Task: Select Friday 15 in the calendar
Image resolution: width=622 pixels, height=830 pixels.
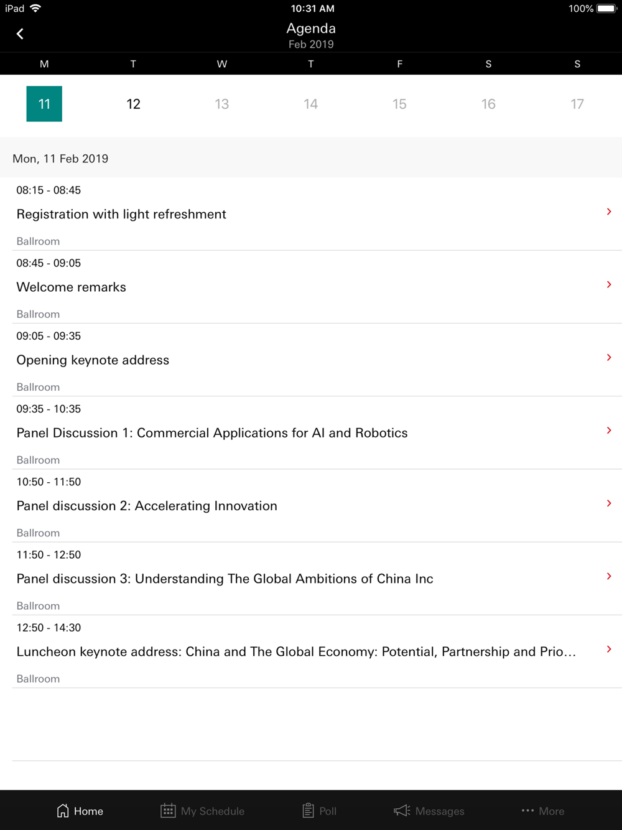Action: pyautogui.click(x=399, y=104)
